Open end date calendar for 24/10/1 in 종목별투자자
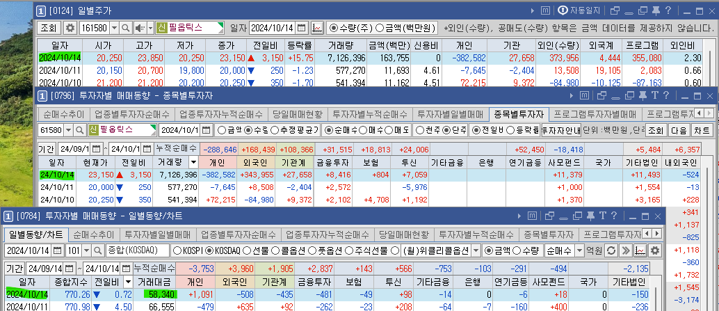 147,149
